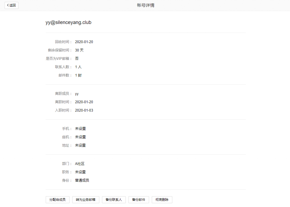The width and height of the screenshot is (290, 207).
Task: Click the 返回 back button
Action: click(12, 5)
